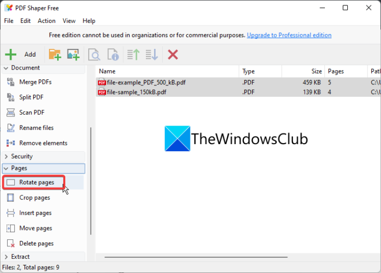Remove file with the red X icon
The width and height of the screenshot is (381, 273).
point(173,54)
